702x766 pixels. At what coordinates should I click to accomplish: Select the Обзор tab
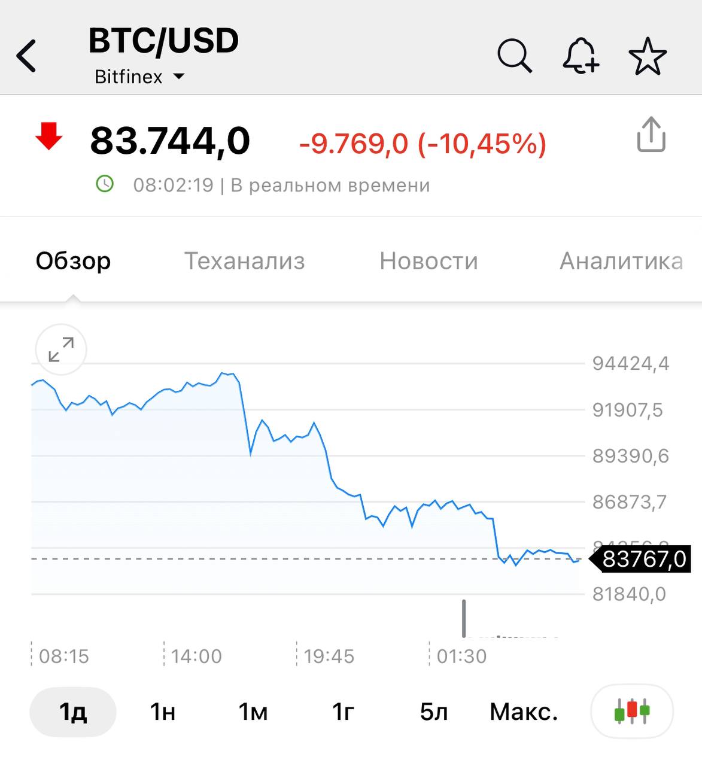tap(73, 261)
